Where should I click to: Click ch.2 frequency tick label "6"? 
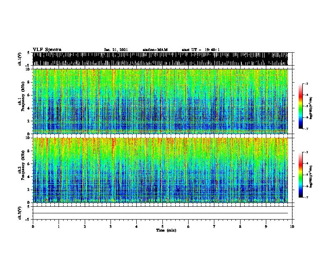click(x=29, y=164)
